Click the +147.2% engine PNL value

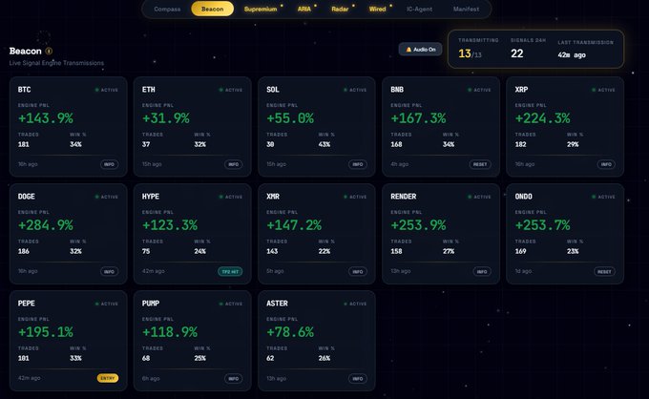pyautogui.click(x=294, y=225)
